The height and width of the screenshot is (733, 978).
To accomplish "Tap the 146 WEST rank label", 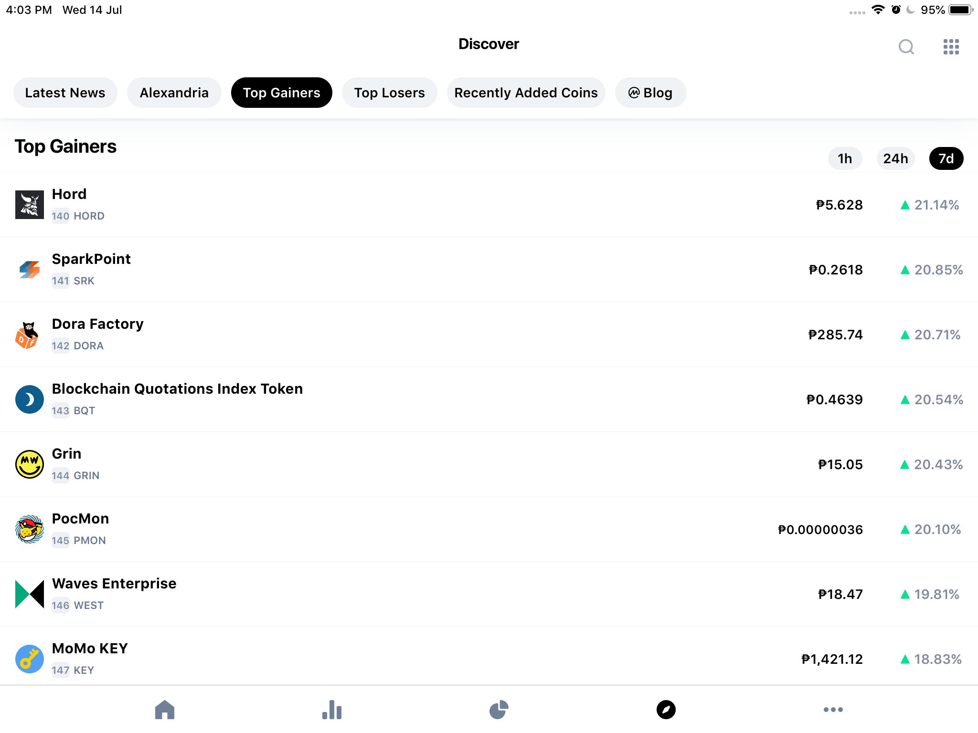I will 77,606.
